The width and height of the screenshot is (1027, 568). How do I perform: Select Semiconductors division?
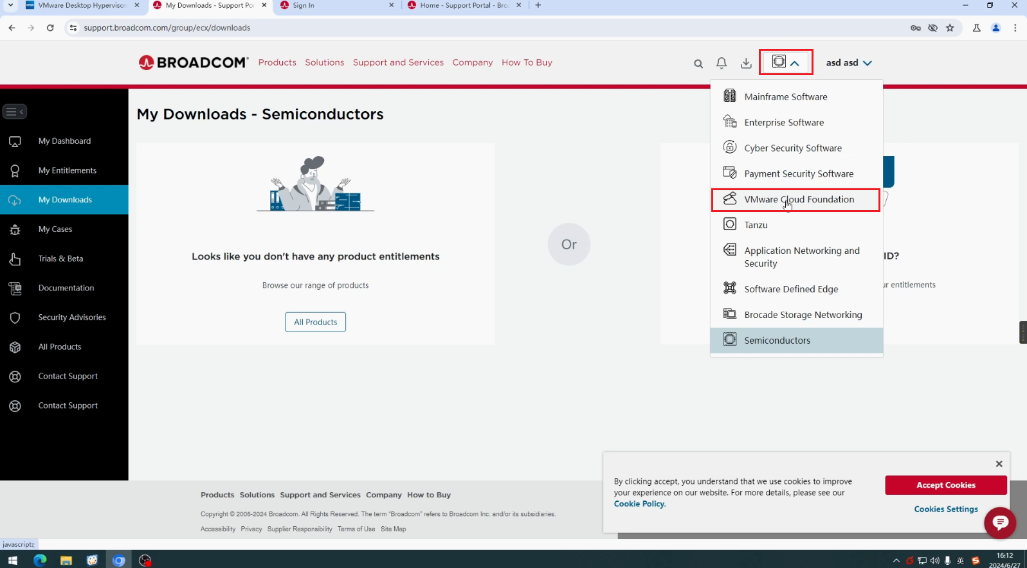pos(796,341)
